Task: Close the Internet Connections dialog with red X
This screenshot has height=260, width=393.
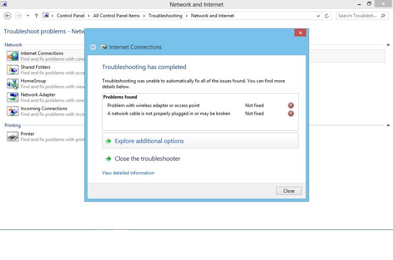Action: pyautogui.click(x=300, y=33)
